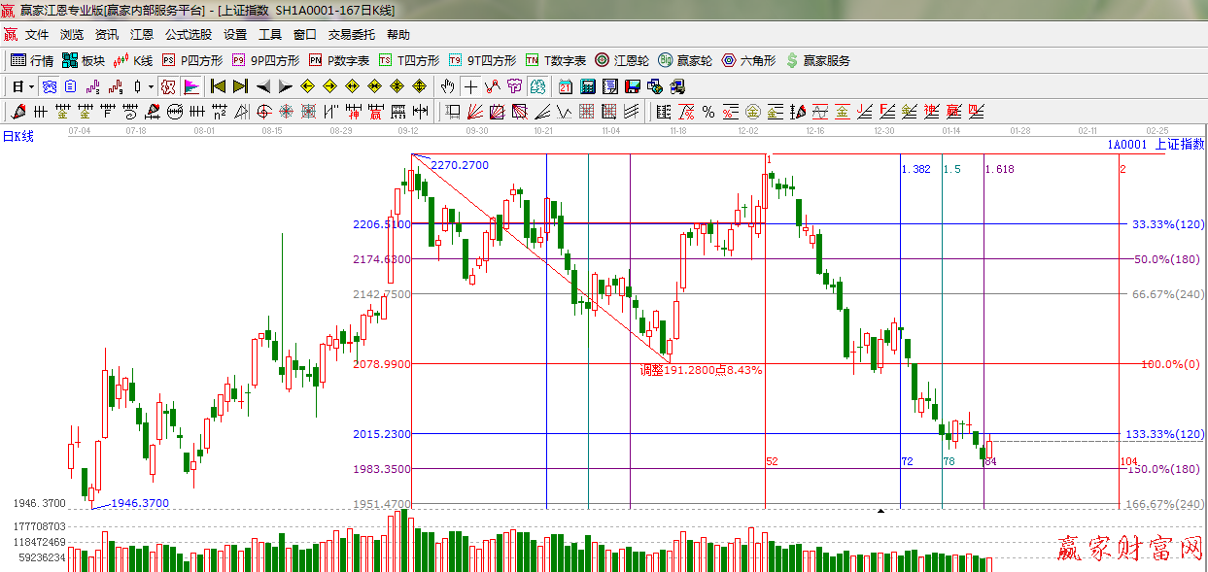The image size is (1208, 572).
Task: Click the calendar date icon
Action: click(x=566, y=86)
